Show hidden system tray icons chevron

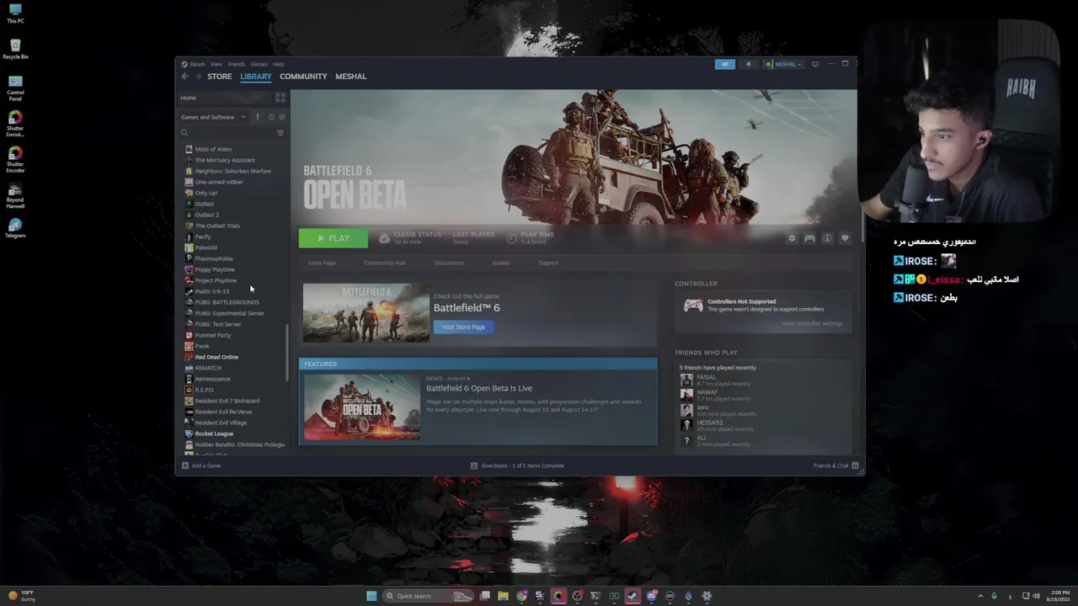tap(979, 596)
